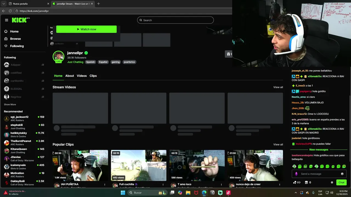Click the Send a message chat field
Screen dimensions: 351x197
pyautogui.click(x=320, y=174)
